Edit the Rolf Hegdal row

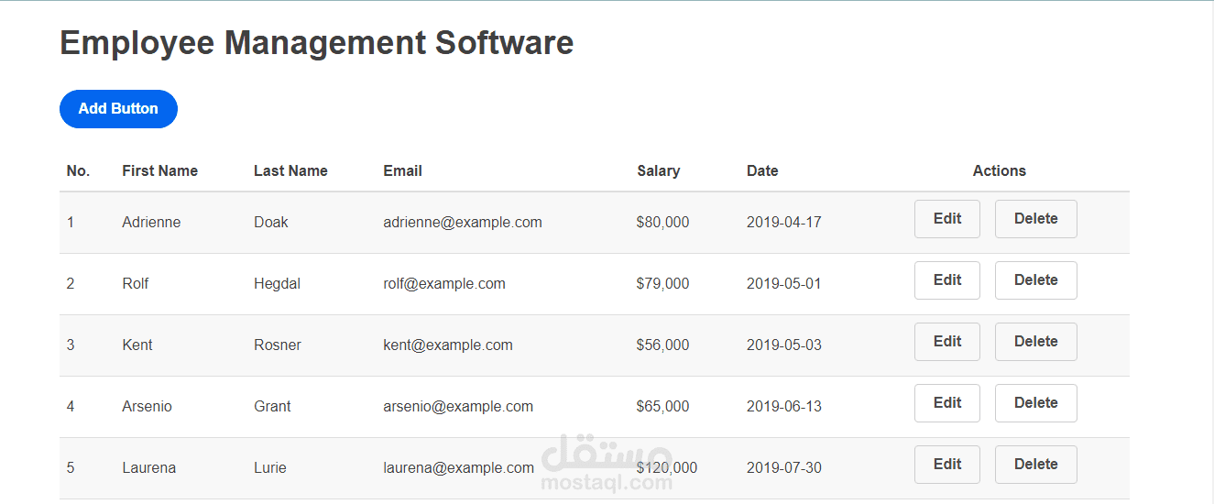pos(947,280)
